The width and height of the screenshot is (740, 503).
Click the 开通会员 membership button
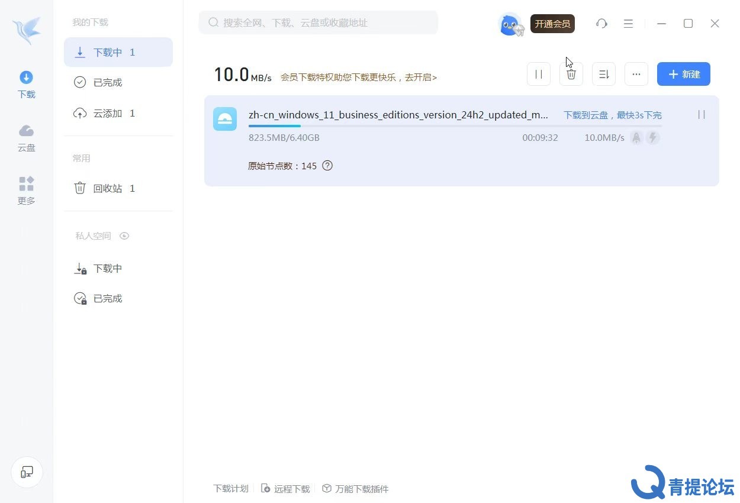552,24
